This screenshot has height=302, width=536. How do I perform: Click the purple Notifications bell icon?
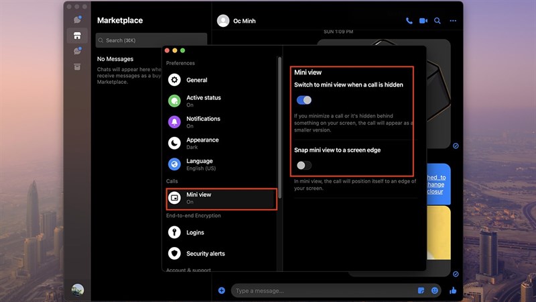point(174,122)
